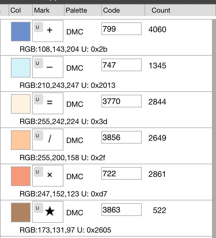The height and width of the screenshot is (238, 216).
Task: Open the brown color swatch for 3863
Action: click(21, 212)
